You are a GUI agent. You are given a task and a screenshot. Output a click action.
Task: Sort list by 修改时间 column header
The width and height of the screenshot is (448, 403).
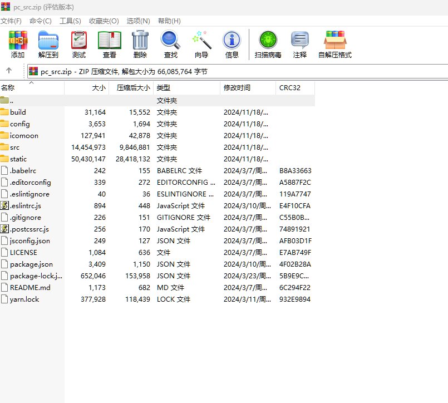pos(237,88)
